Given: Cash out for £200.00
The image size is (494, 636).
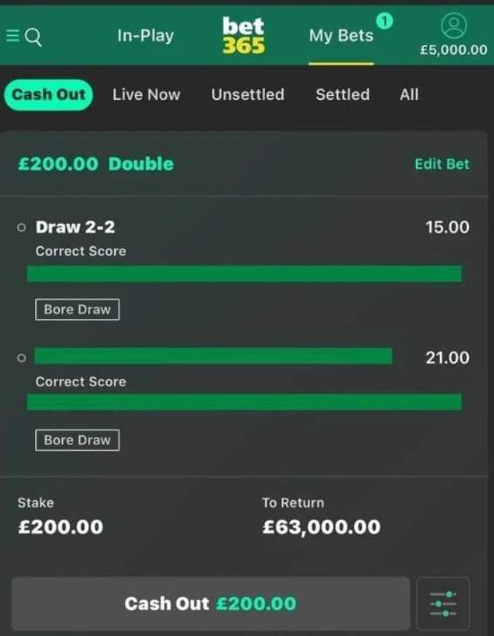Looking at the screenshot, I should (210, 604).
